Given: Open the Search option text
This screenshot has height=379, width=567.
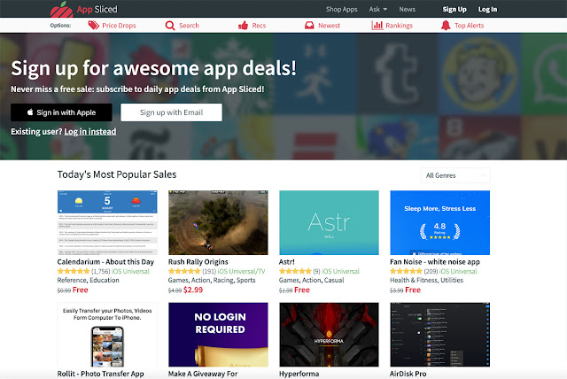Looking at the screenshot, I should pyautogui.click(x=189, y=26).
